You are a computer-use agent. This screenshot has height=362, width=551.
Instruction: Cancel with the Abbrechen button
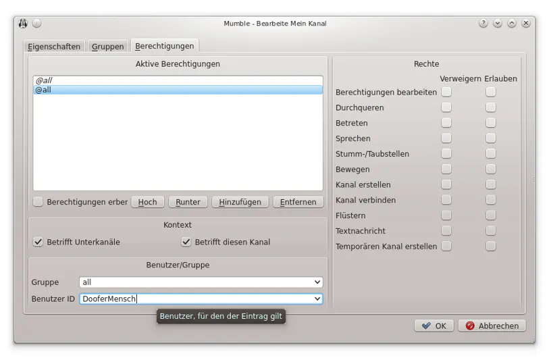point(492,326)
